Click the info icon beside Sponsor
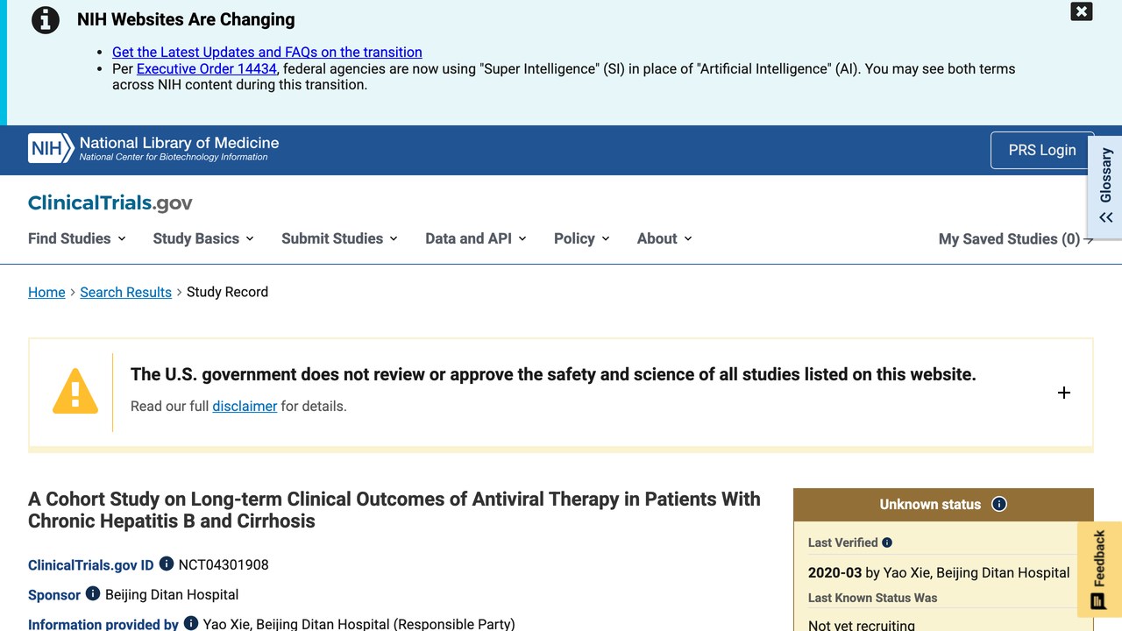 (x=93, y=594)
